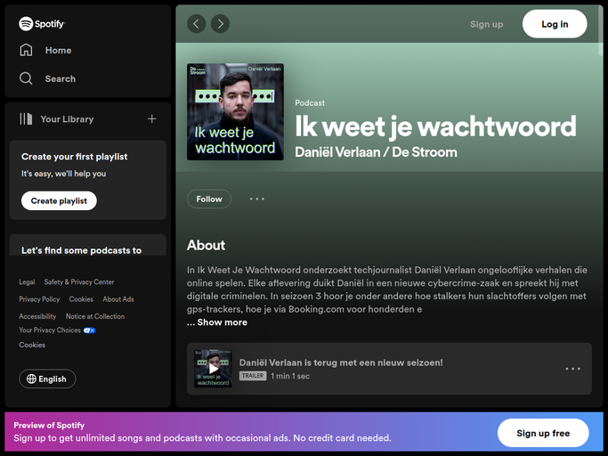The width and height of the screenshot is (608, 456).
Task: Click the Home house icon
Action: tap(26, 50)
